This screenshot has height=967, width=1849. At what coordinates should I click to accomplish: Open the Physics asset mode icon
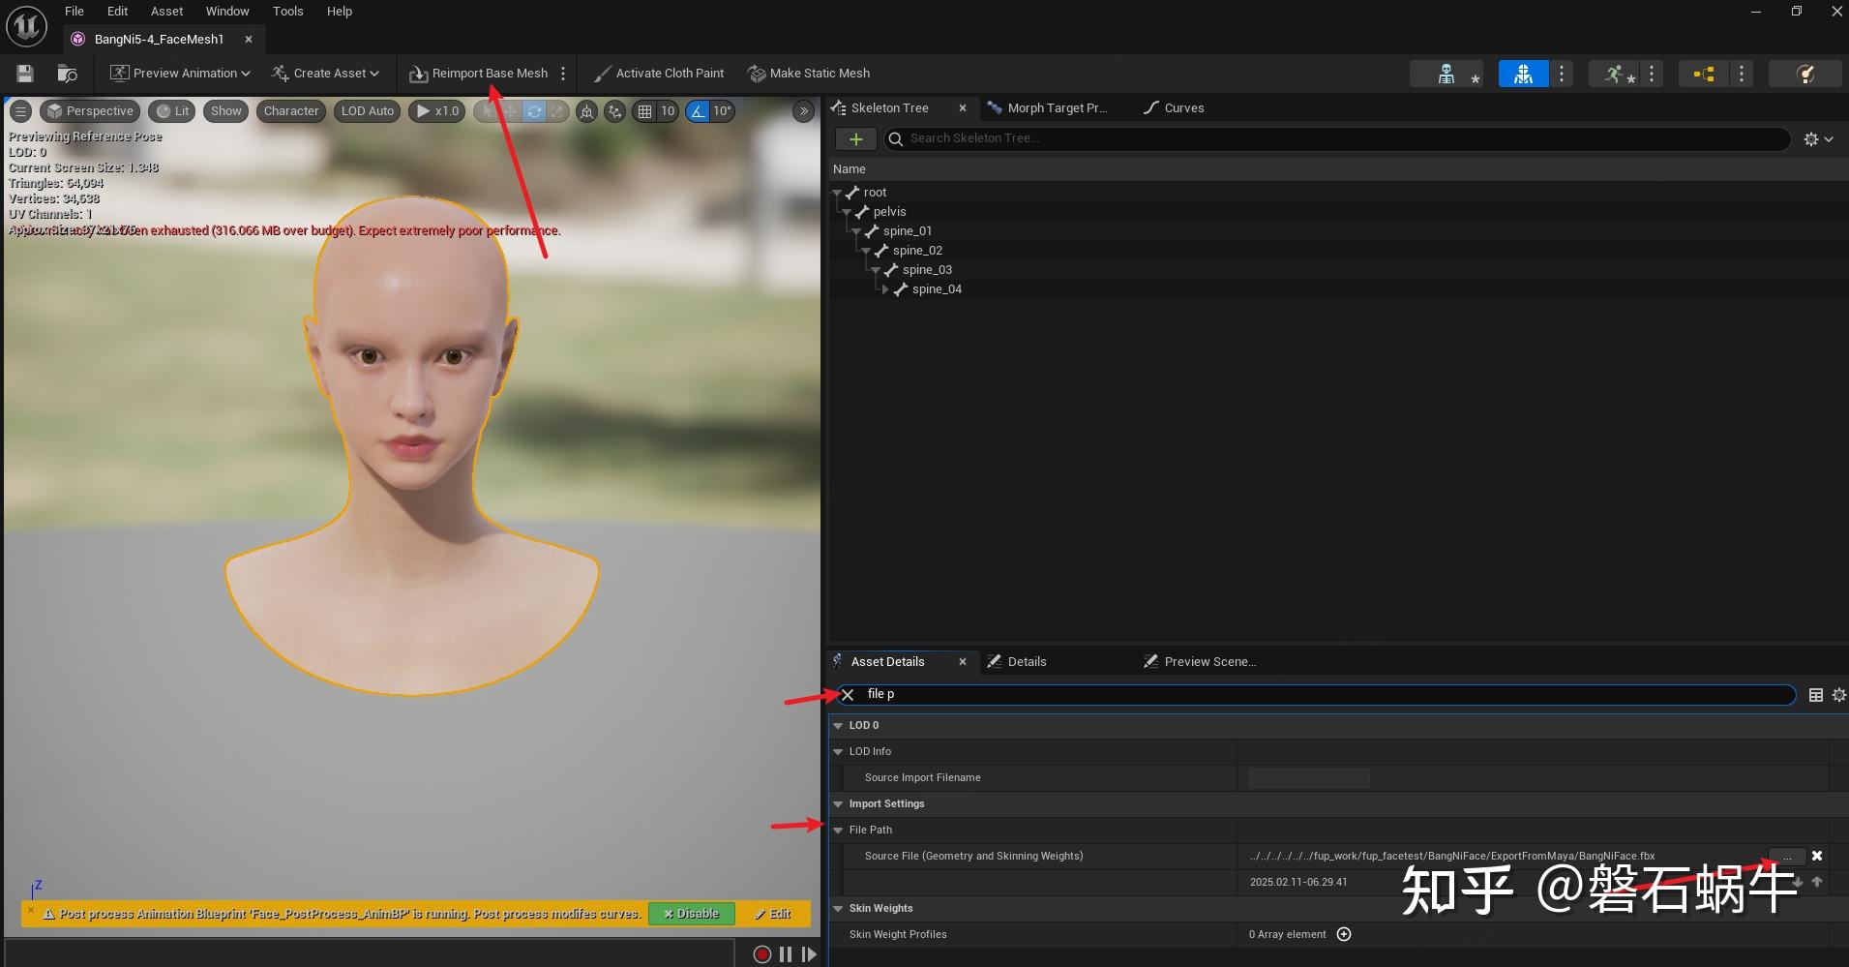click(x=1805, y=74)
